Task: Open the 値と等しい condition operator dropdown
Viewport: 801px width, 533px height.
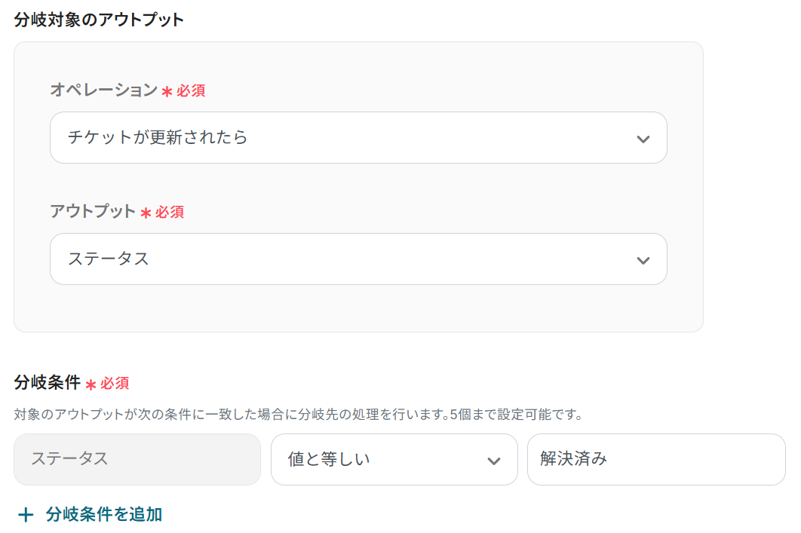Action: click(393, 459)
